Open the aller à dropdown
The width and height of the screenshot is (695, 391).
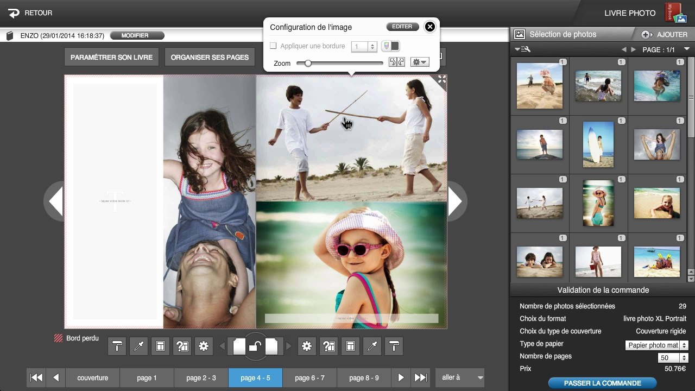tap(459, 377)
